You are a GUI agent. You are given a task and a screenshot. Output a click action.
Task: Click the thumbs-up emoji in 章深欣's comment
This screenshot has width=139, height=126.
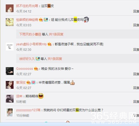(72, 83)
